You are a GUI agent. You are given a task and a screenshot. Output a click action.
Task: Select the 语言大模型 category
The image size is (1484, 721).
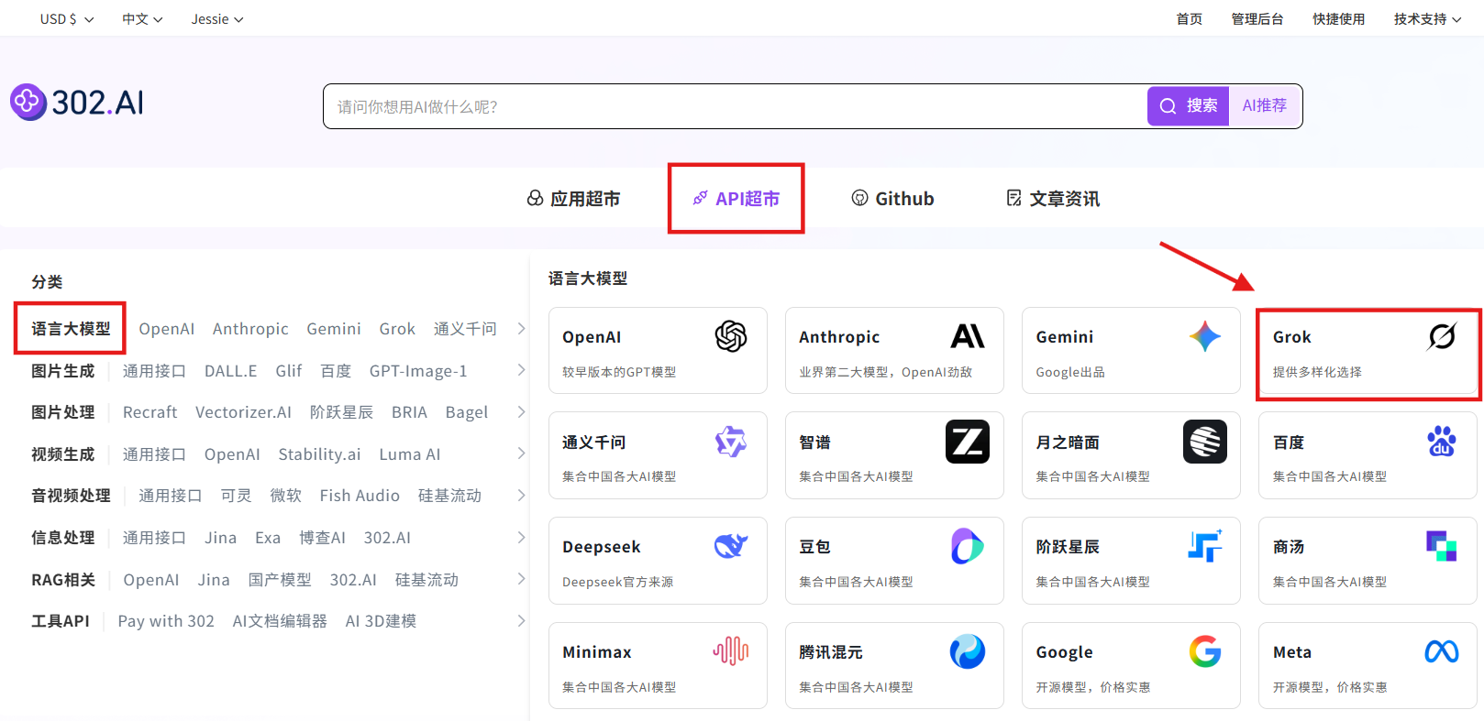point(71,329)
